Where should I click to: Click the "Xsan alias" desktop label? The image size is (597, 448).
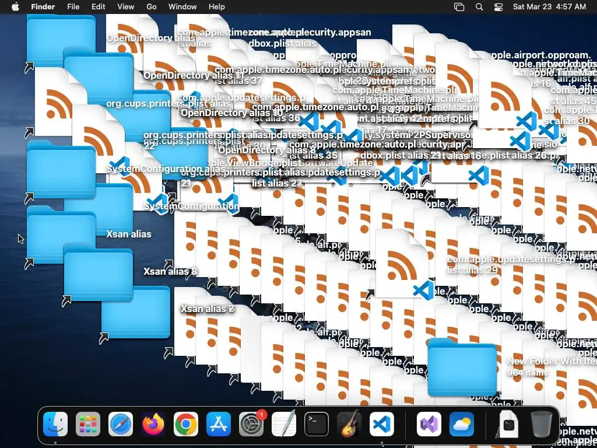[x=129, y=234]
